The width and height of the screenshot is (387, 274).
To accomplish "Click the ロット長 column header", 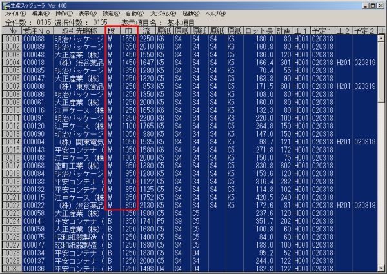I will [x=259, y=31].
